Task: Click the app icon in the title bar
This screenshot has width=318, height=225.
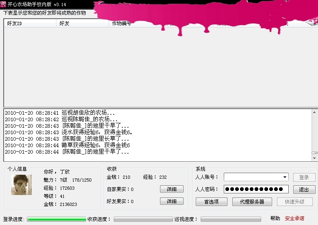Action: [x=3, y=4]
